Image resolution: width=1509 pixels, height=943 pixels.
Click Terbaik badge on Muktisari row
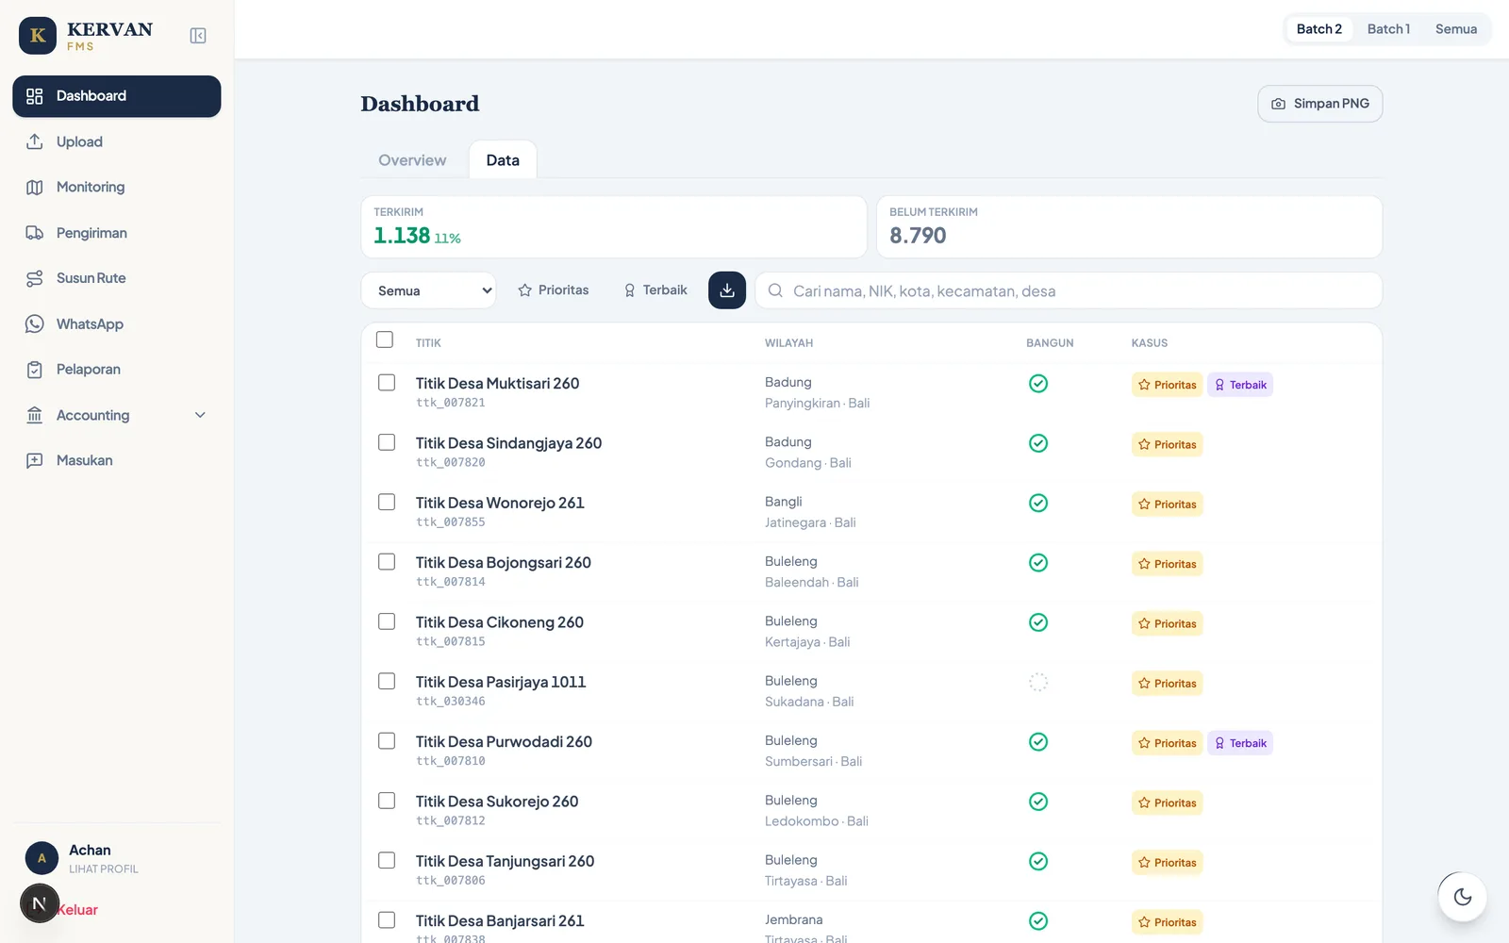1240,385
